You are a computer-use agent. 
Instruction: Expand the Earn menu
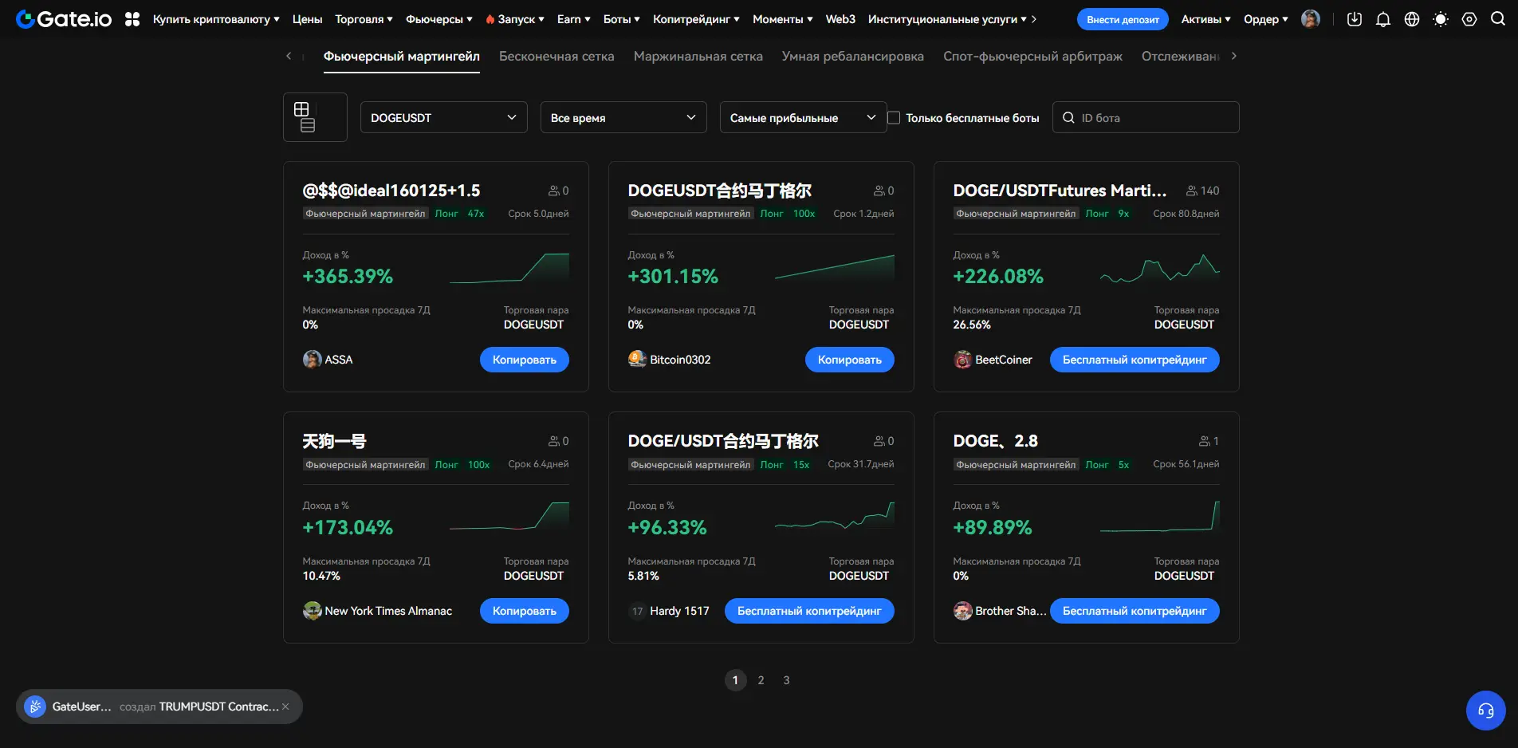coord(573,19)
